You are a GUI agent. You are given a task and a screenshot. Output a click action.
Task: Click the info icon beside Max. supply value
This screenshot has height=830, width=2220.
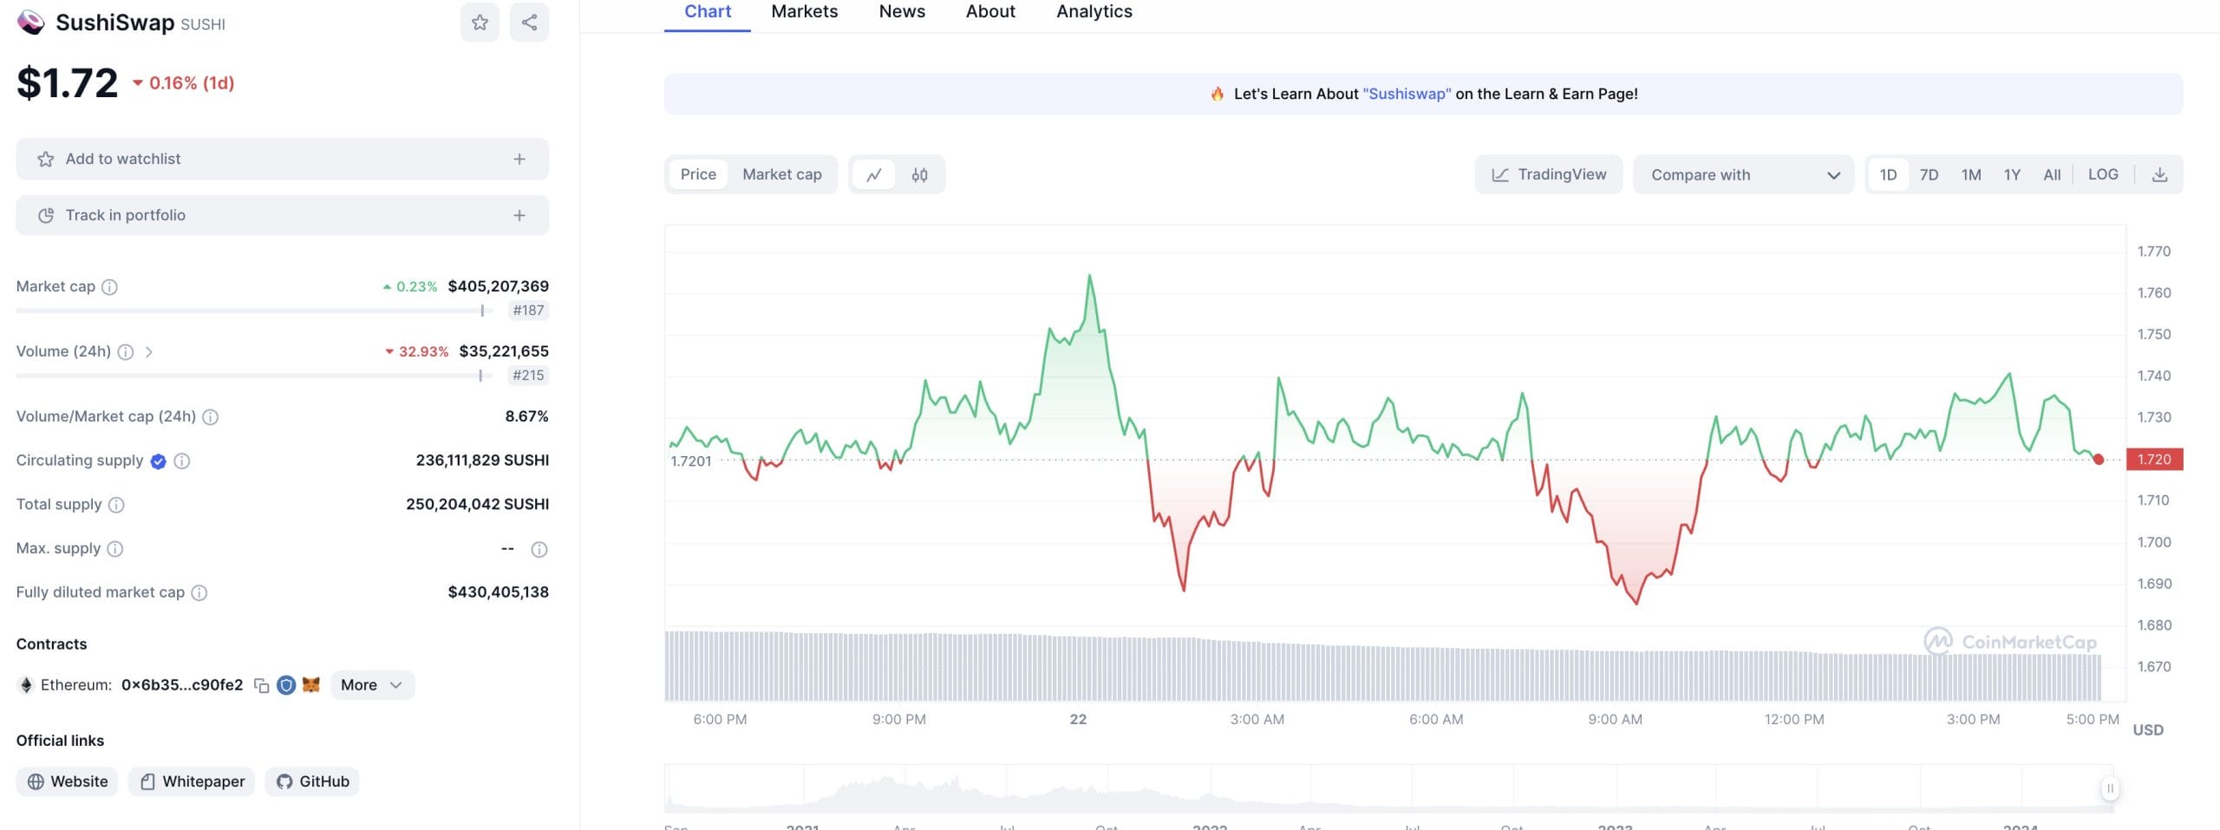point(539,550)
